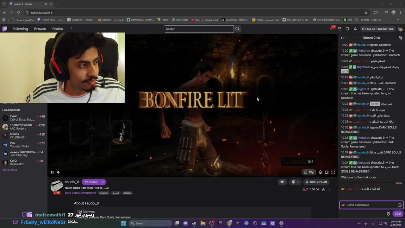Open the emote picker smiley
Screen dimensions: 405x228
(x=400, y=205)
